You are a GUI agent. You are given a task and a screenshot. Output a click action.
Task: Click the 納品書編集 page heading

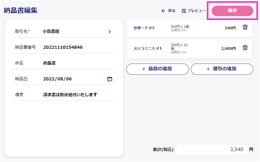click(x=20, y=10)
